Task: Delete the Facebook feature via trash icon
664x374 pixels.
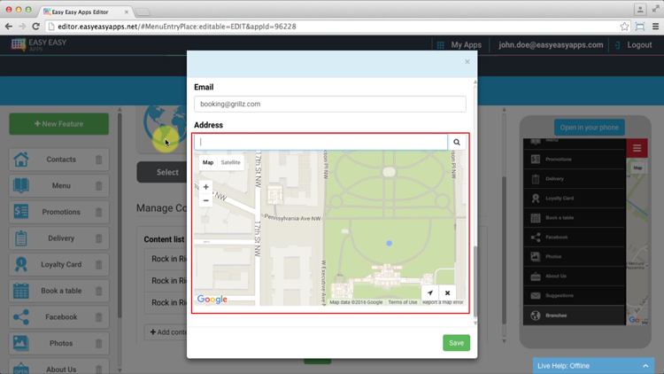Action: [98, 317]
